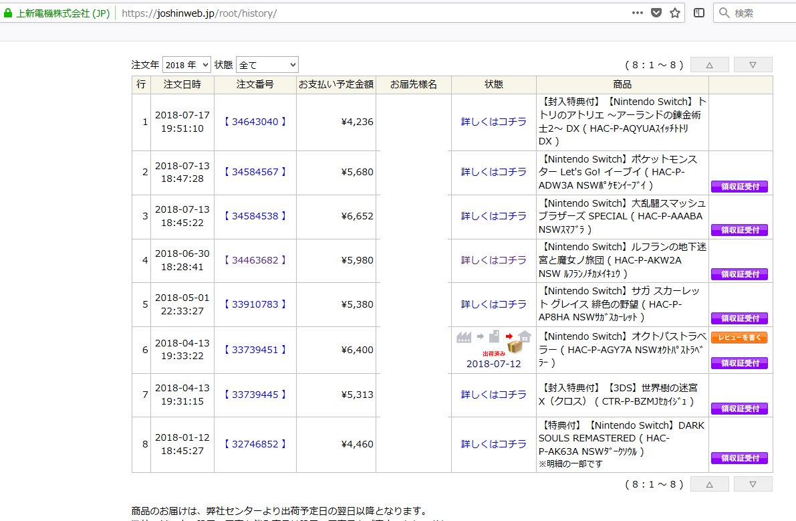The width and height of the screenshot is (796, 521).
Task: Open order number 33739451
Action: point(255,350)
